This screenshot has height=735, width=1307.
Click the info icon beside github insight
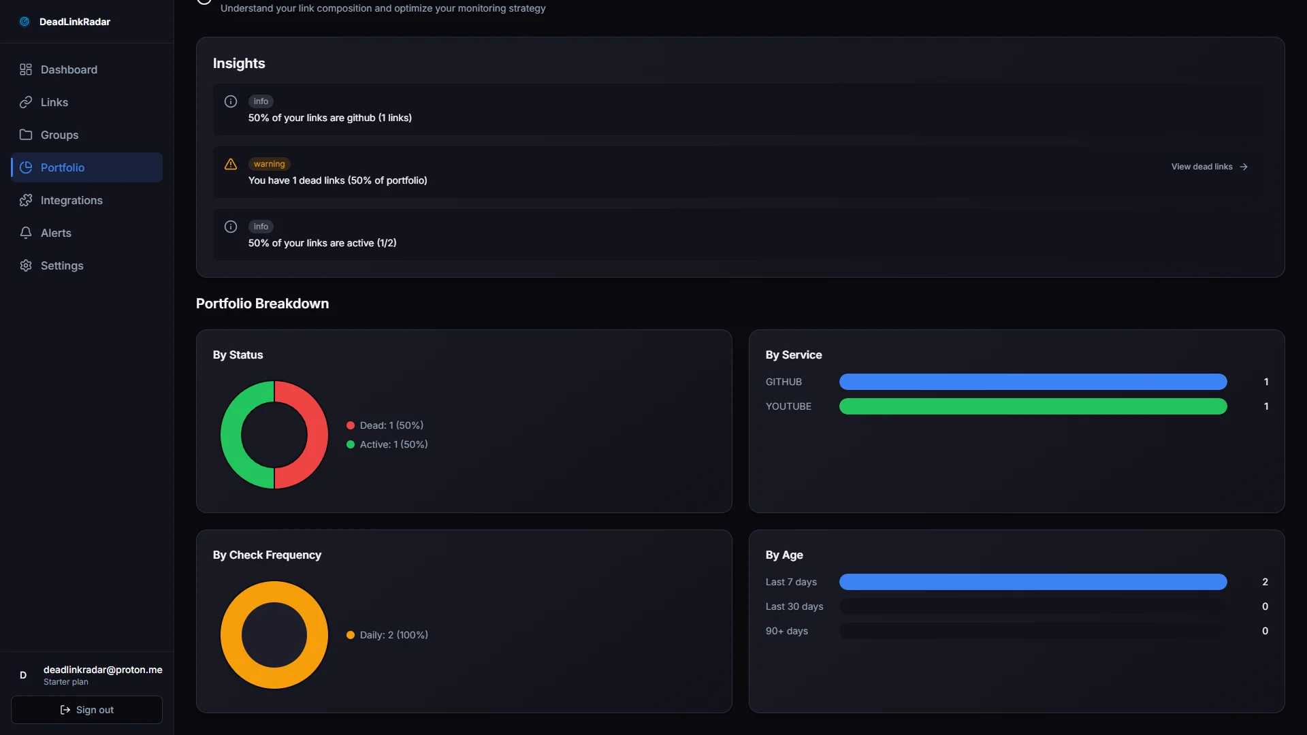pos(231,101)
